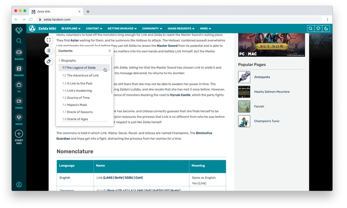The width and height of the screenshot is (347, 208).
Task: Follow the Master Sword link
Action: tap(167, 46)
